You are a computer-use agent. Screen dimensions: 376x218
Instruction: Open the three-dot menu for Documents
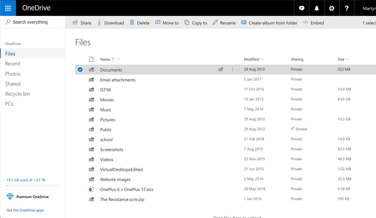point(232,69)
